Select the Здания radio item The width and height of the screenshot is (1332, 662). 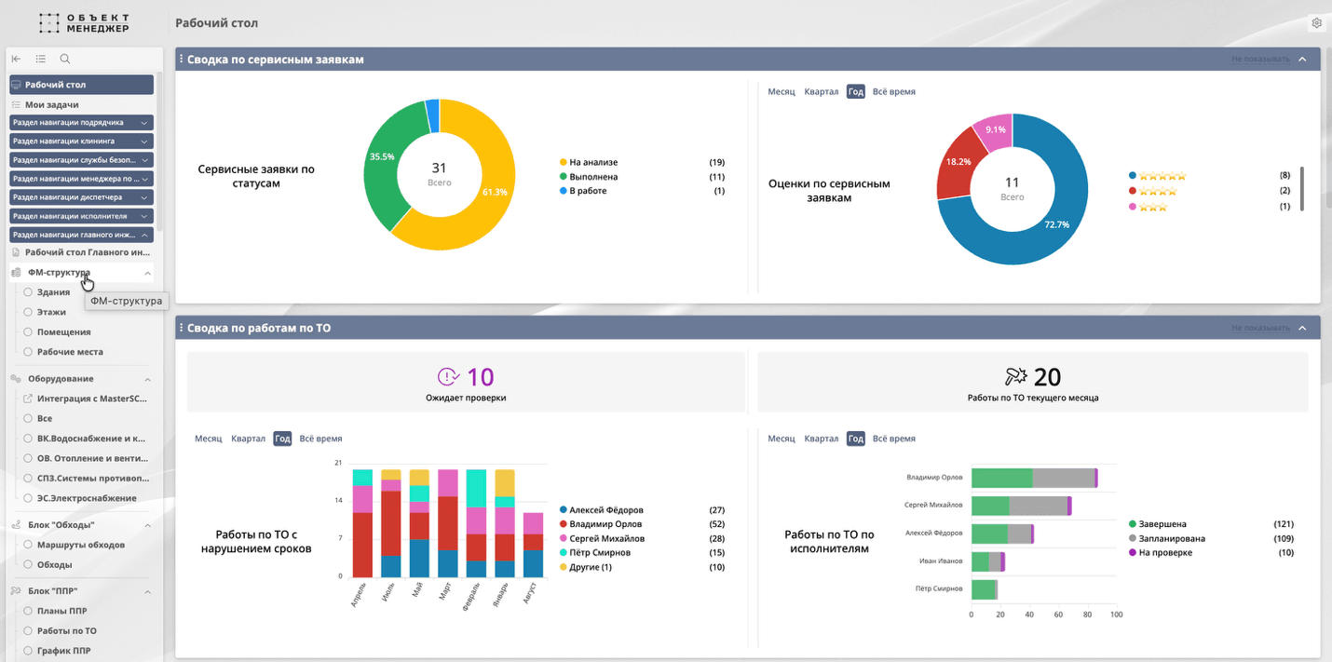[x=28, y=292]
